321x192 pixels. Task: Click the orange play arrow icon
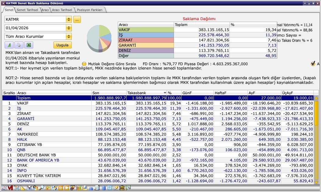66,188
